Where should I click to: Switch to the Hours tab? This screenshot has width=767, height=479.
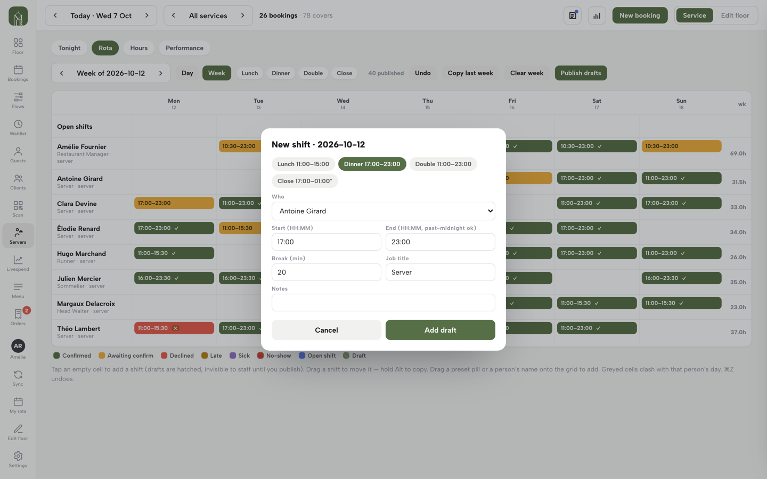(139, 48)
